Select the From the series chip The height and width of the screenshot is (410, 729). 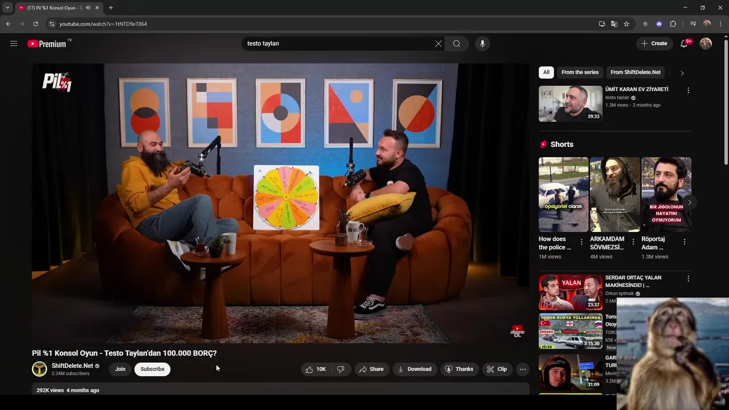click(x=580, y=72)
